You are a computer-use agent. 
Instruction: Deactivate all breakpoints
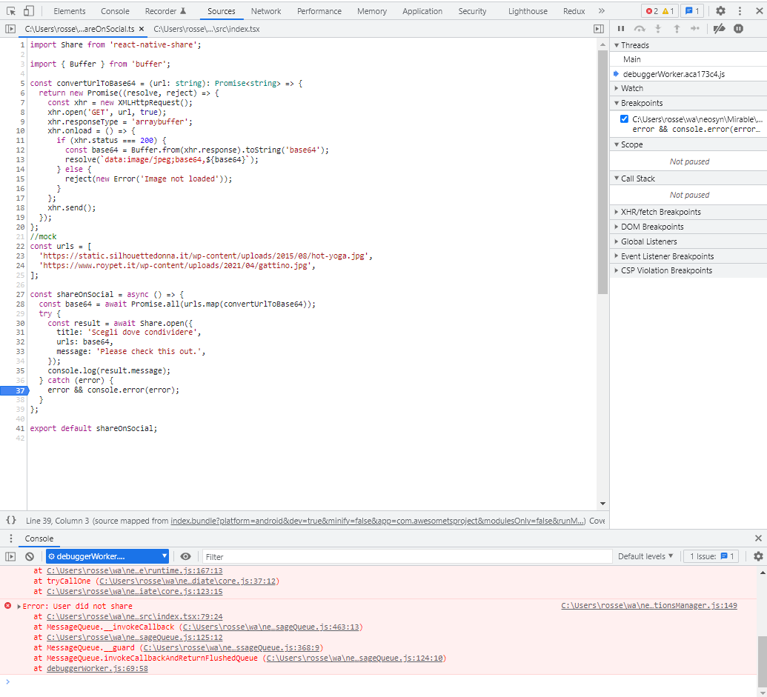click(719, 29)
